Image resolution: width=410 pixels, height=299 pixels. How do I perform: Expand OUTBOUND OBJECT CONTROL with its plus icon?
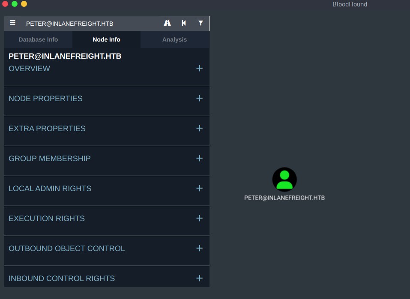200,248
